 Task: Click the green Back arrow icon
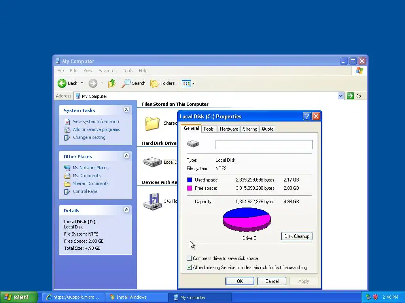[x=62, y=83]
